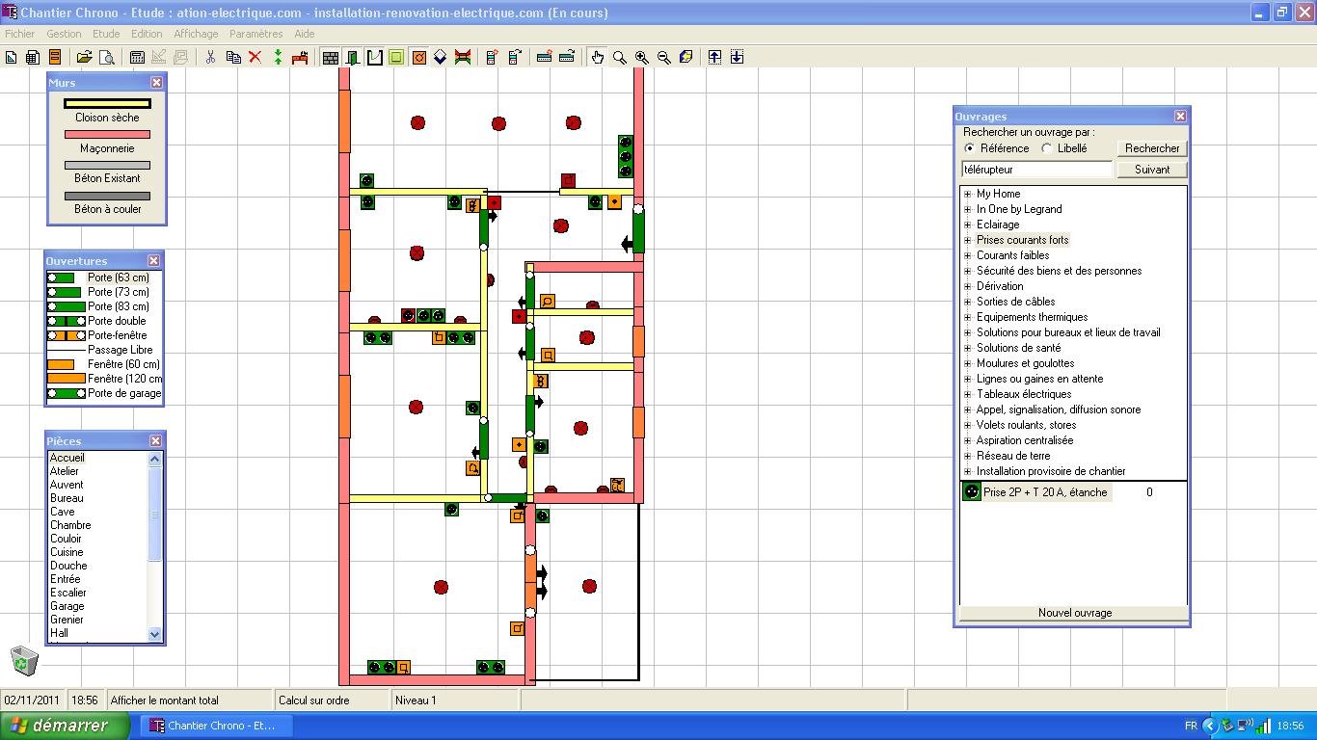Click the copy toolbar icon

pos(232,58)
